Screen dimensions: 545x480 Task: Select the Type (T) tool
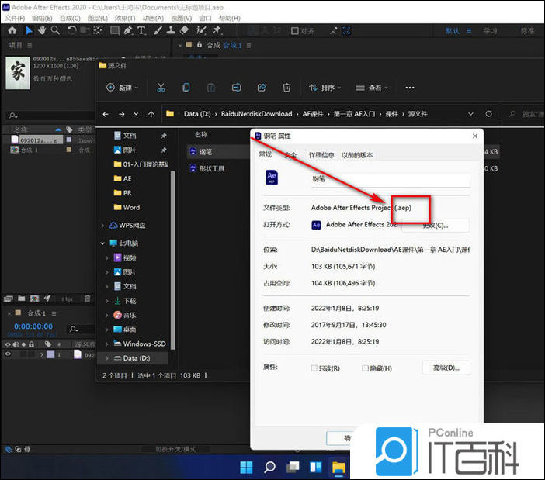click(141, 30)
